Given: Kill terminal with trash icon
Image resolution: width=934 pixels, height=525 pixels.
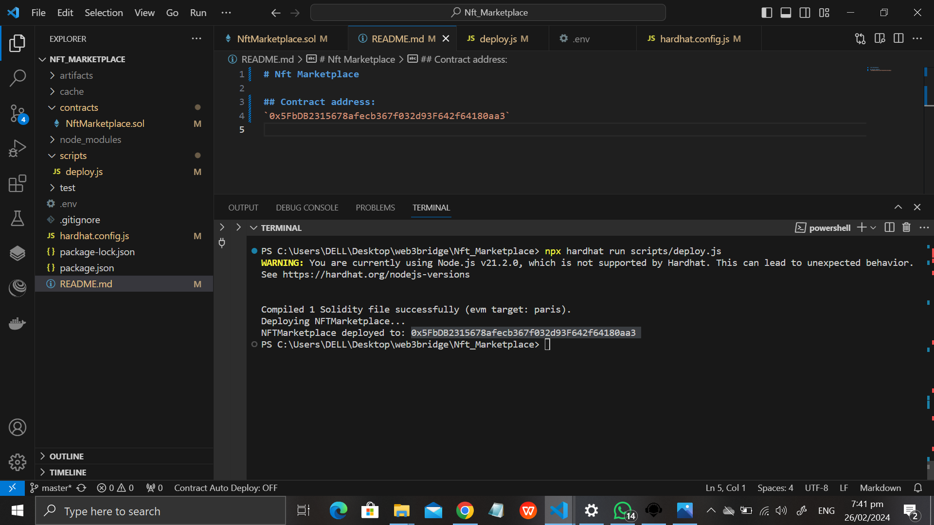Looking at the screenshot, I should point(906,227).
